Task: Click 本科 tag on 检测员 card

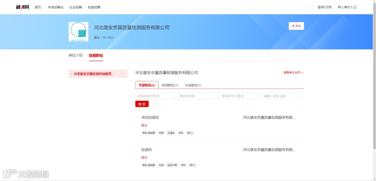Action: 183,165
